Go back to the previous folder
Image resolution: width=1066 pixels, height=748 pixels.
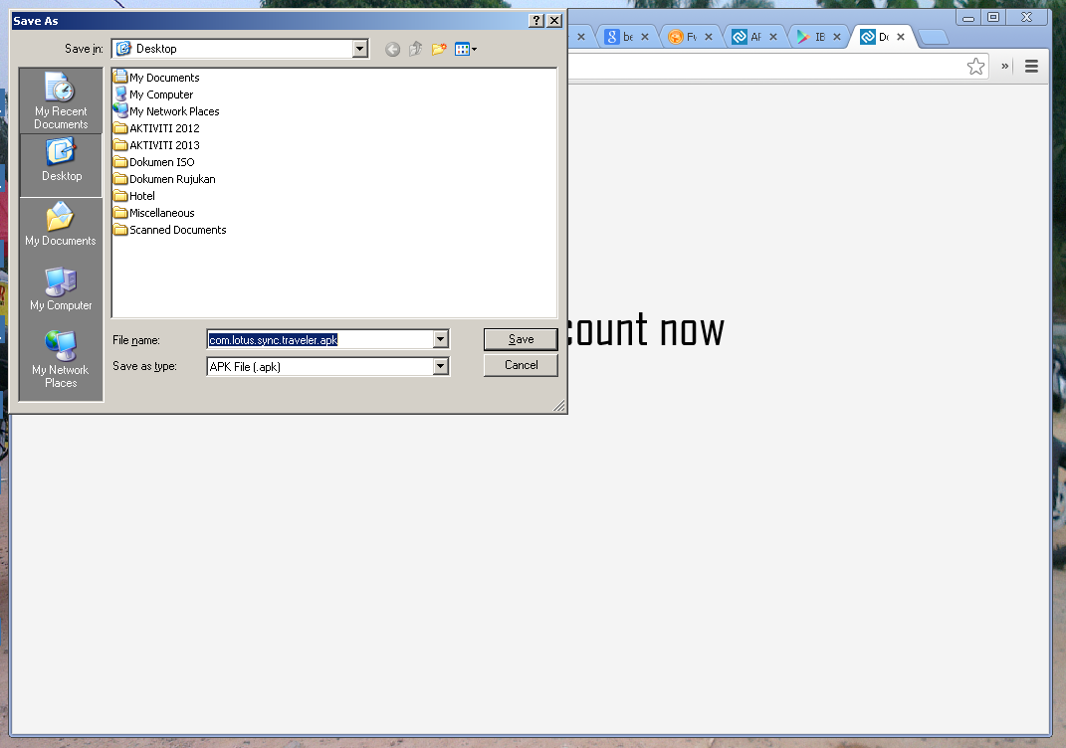pos(392,49)
